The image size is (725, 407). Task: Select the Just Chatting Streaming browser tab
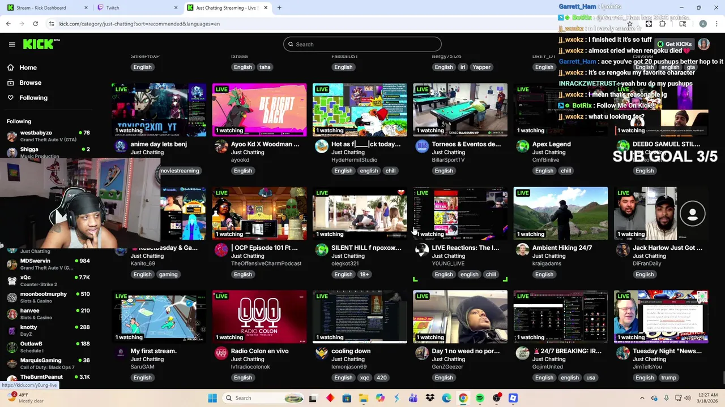pos(226,8)
